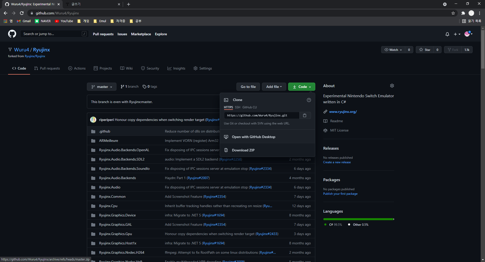Select the SSH clone option
The image size is (485, 262).
tap(237, 107)
